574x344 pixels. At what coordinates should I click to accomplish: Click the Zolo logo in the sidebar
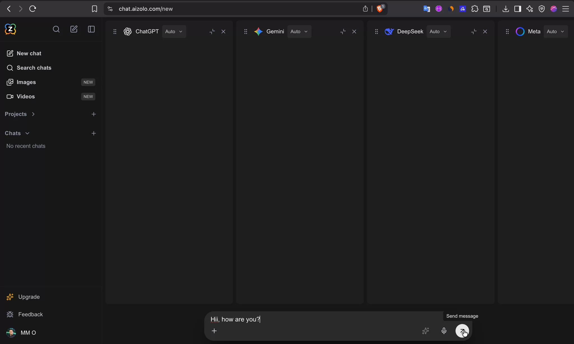point(10,29)
